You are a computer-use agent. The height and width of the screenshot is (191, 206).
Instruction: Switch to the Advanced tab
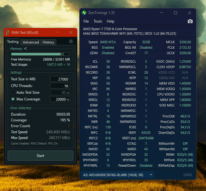31,42
